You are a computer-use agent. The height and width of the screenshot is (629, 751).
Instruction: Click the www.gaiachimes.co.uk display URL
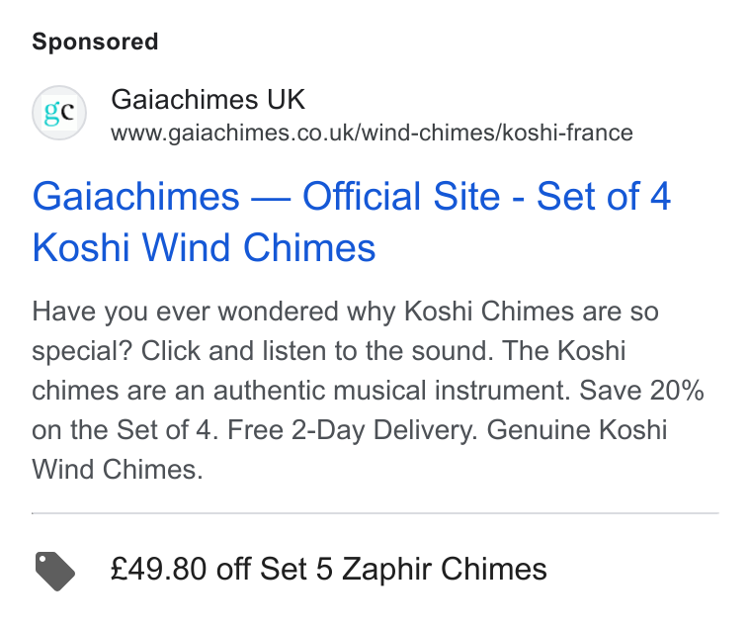point(372,133)
